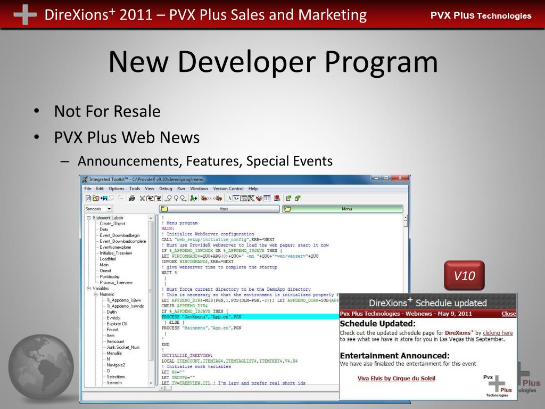Screen dimensions: 545x409
Task: Click the green running man Run icon
Action: [193, 198]
